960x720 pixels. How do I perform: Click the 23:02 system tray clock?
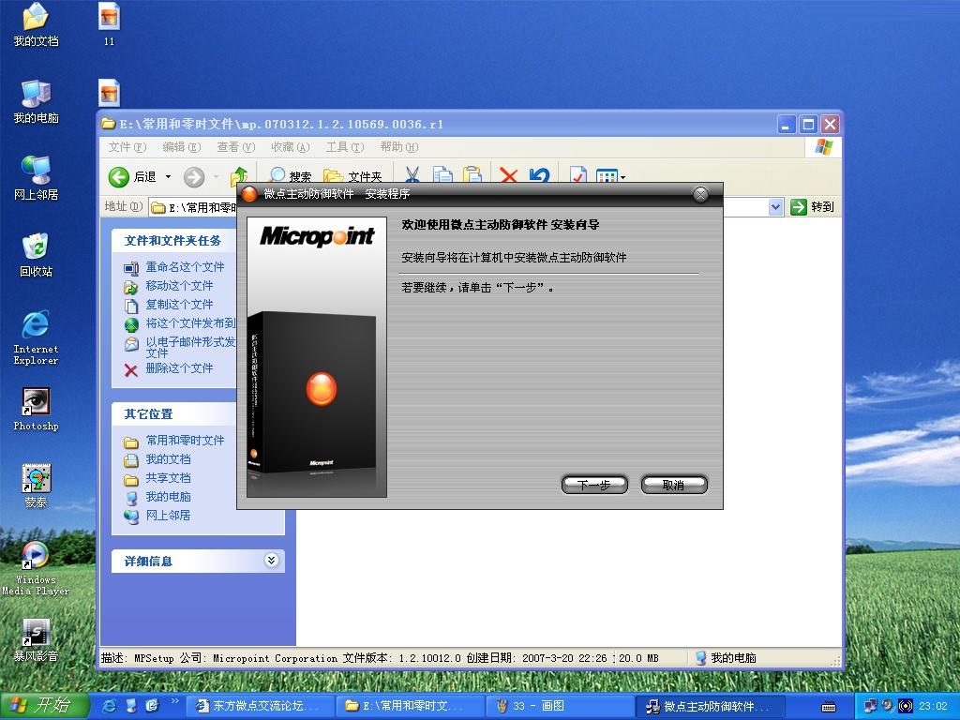pyautogui.click(x=934, y=707)
